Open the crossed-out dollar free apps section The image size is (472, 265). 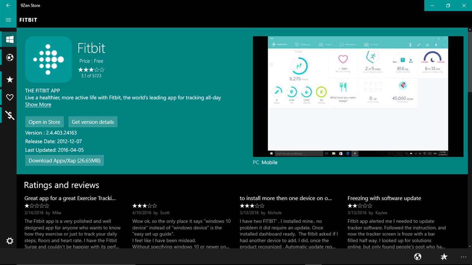coord(10,115)
